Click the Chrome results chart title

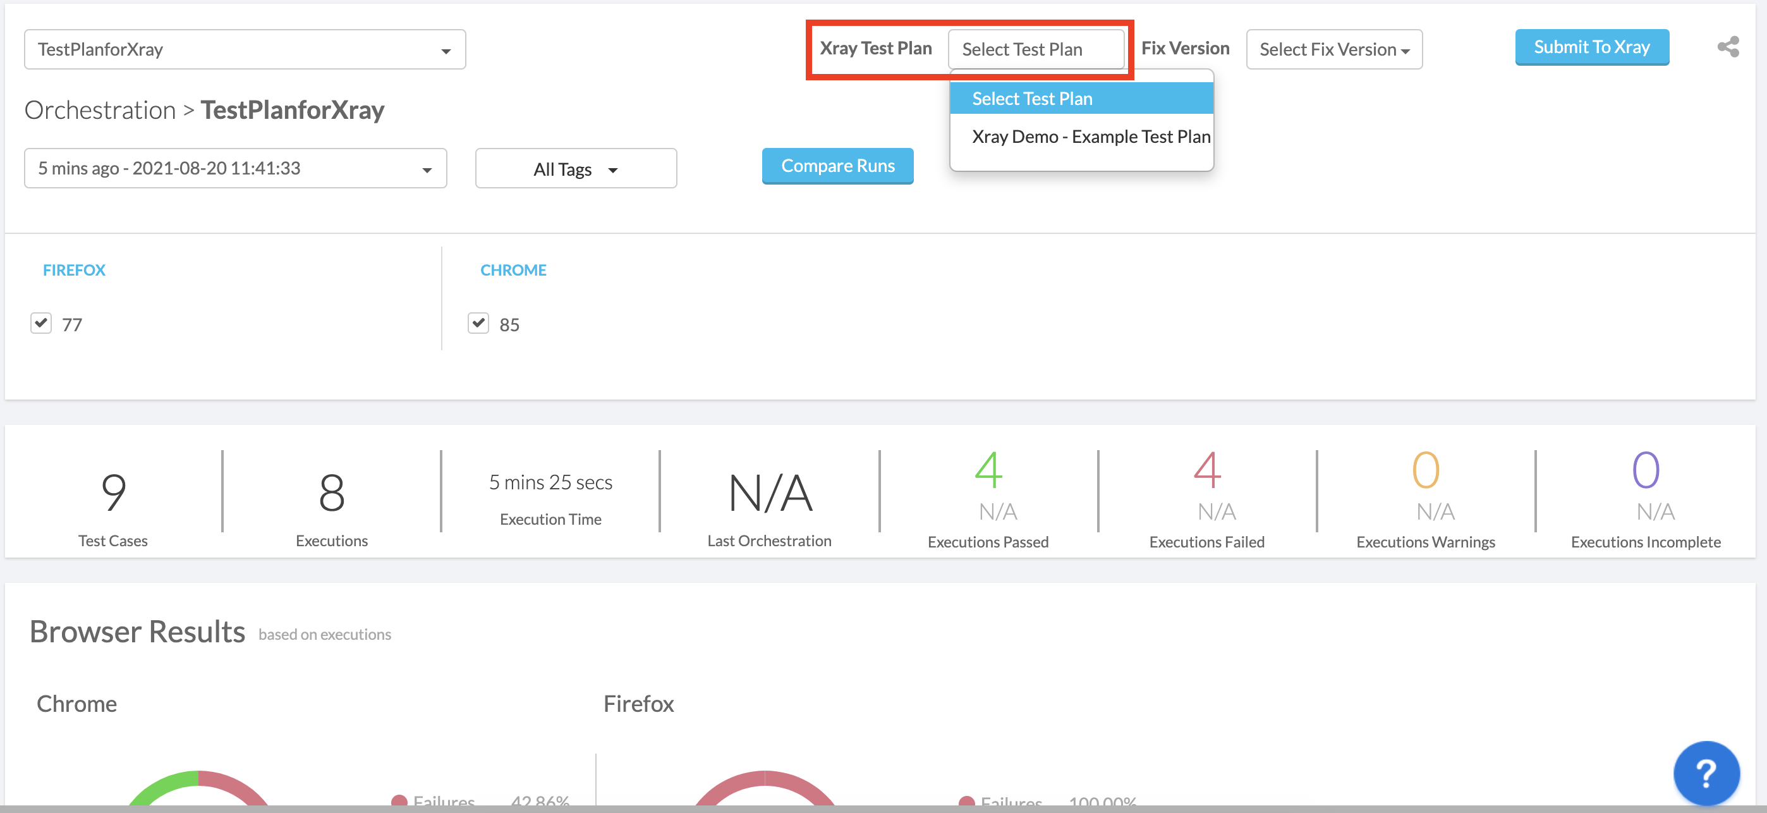77,704
